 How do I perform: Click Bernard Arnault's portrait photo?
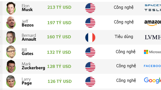pos(11,37)
